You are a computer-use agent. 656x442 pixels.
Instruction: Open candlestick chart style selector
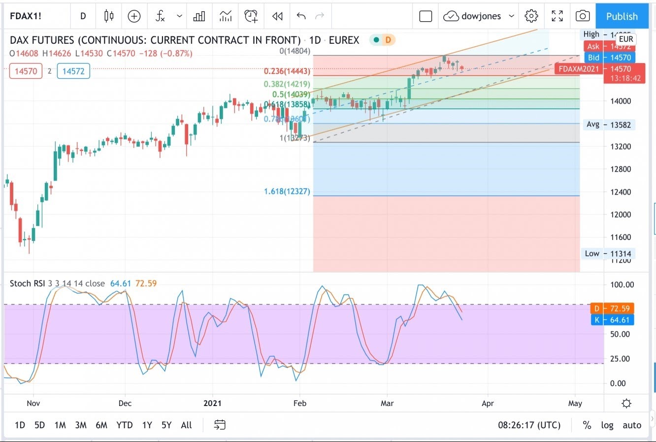coord(109,16)
